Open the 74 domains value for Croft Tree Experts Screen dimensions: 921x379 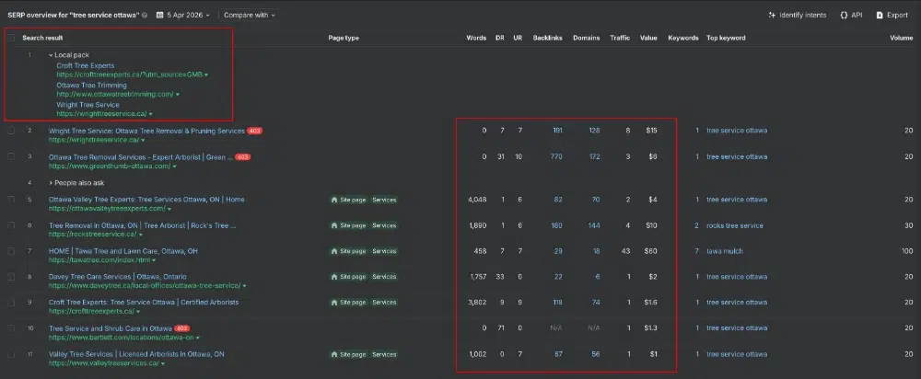[x=596, y=303]
